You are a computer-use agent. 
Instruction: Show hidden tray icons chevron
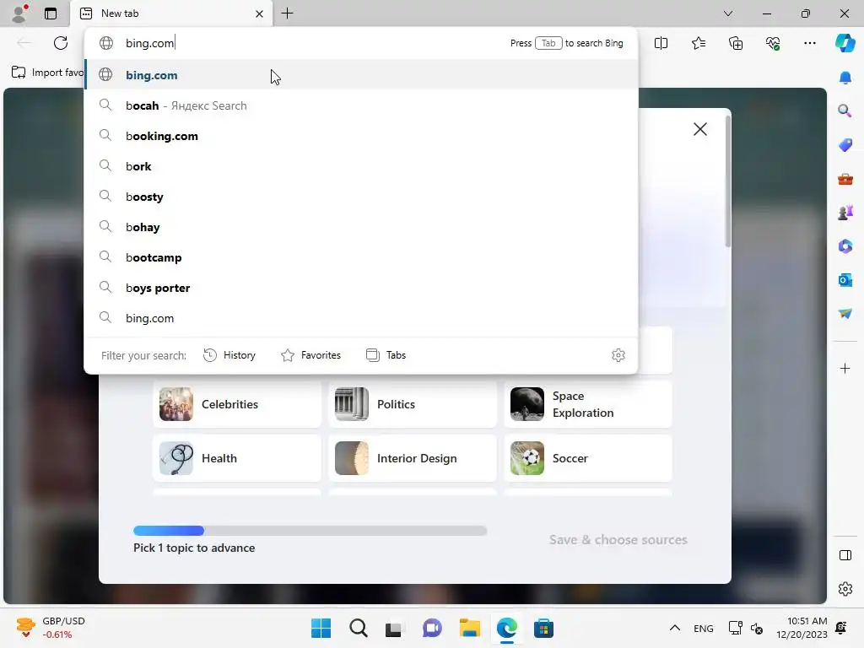click(674, 628)
